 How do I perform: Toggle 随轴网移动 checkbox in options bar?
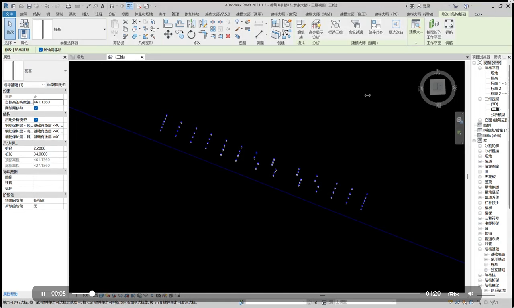pos(41,50)
